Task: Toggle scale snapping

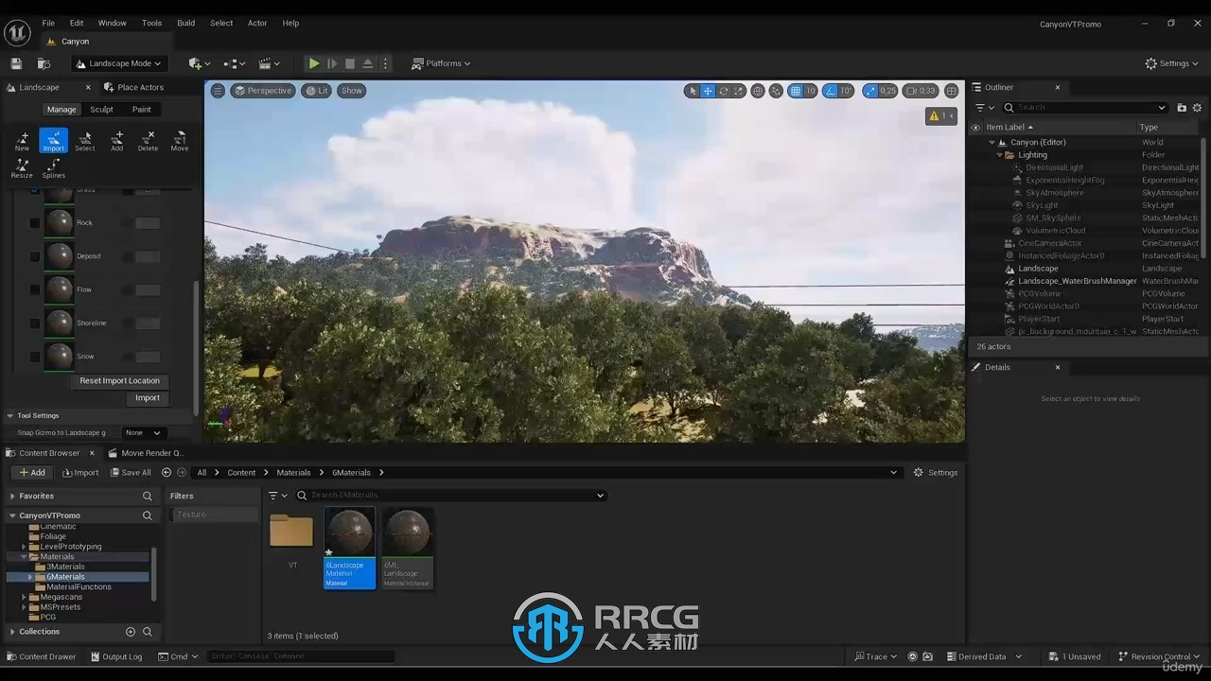Action: [869, 91]
